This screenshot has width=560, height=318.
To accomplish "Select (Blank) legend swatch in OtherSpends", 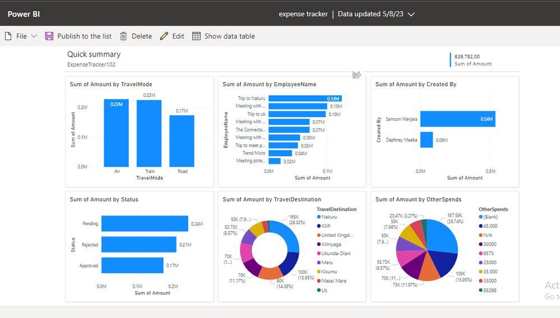I will [x=481, y=217].
